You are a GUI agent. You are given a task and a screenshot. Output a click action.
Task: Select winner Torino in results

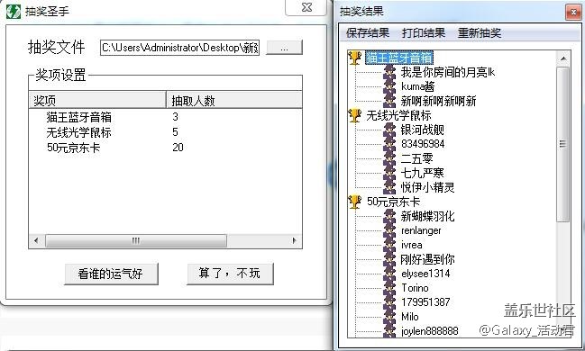click(x=415, y=288)
